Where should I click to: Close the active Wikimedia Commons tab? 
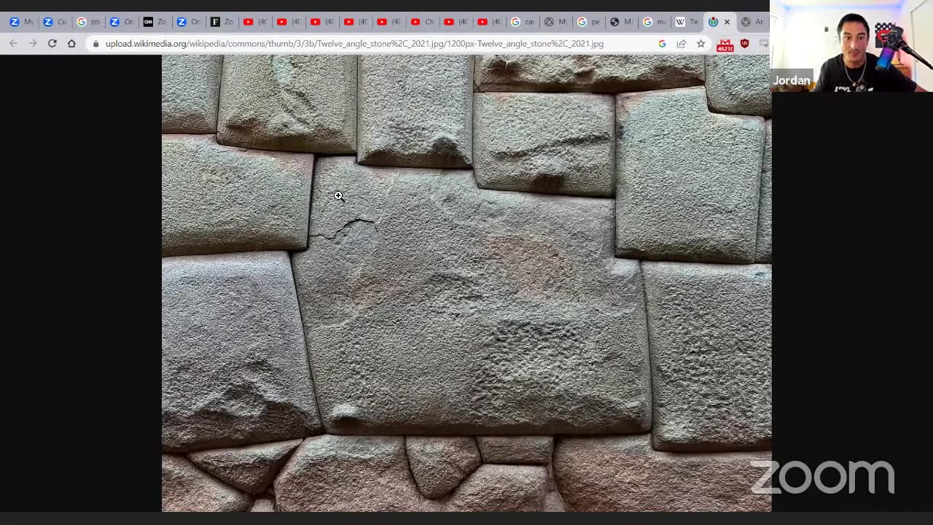click(x=727, y=22)
